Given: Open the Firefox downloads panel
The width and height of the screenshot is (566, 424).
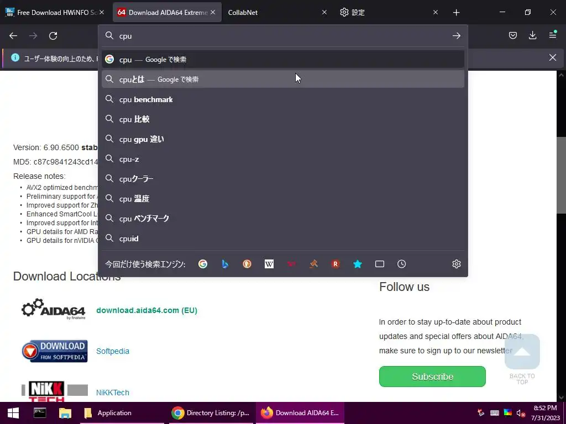Looking at the screenshot, I should pos(532,35).
